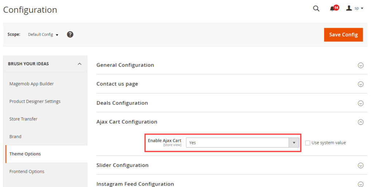Expand Contact us page chevron icon

361,84
